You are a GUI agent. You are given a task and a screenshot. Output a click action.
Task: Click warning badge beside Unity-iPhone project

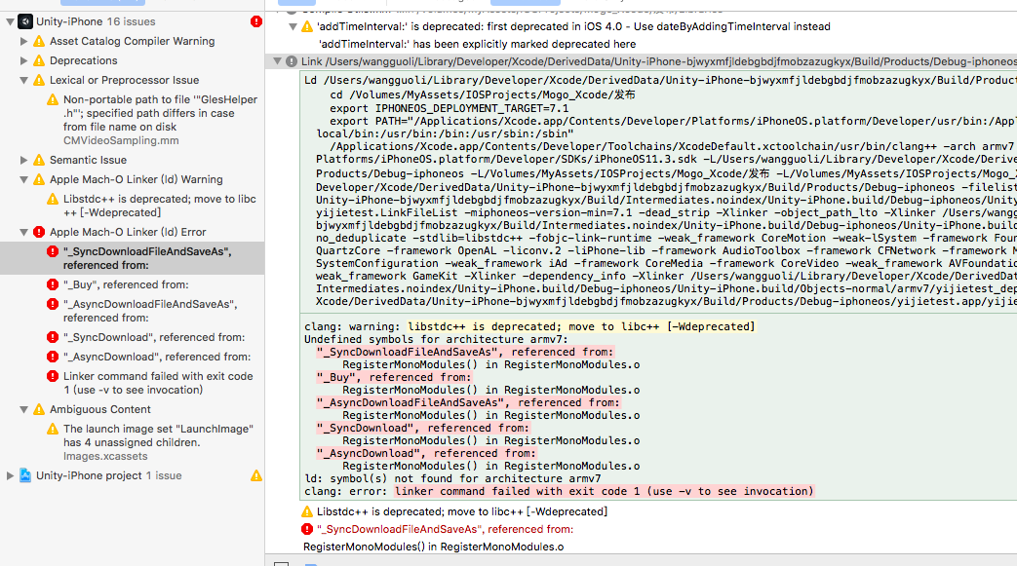click(x=256, y=475)
